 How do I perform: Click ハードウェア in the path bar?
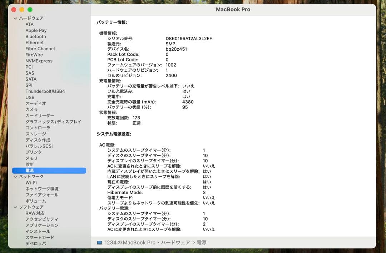(x=175, y=243)
